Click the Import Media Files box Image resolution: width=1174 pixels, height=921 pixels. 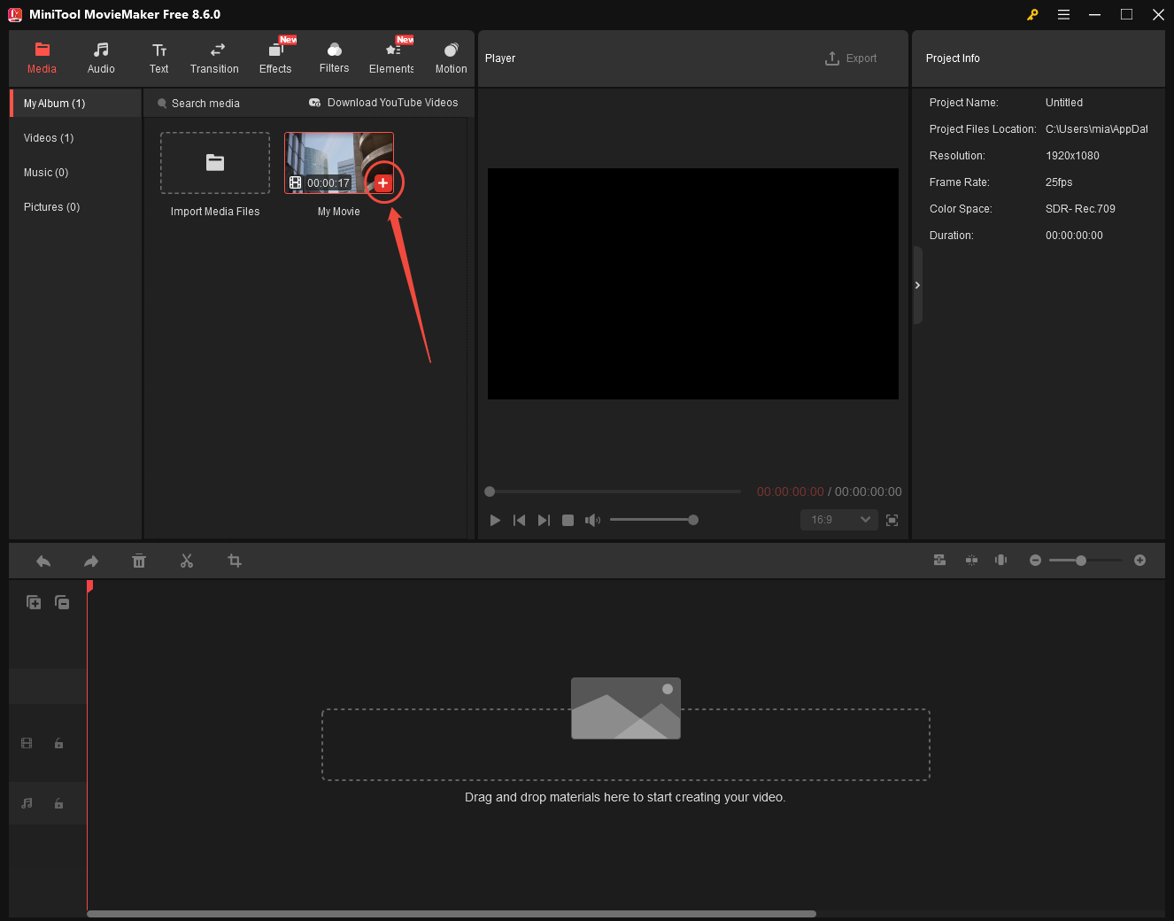tap(215, 163)
